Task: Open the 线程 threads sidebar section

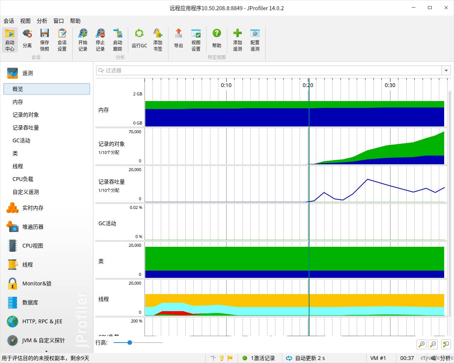Action: coord(47,265)
